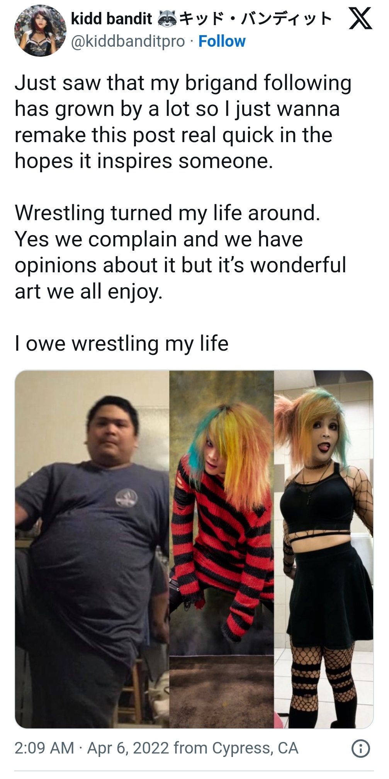Click the 'I owe wrestling my life' line

122,343
